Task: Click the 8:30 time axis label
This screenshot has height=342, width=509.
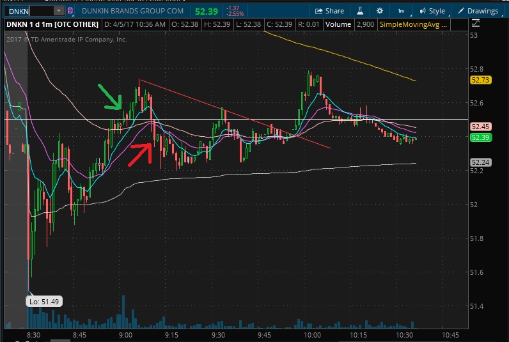Action: pyautogui.click(x=33, y=335)
